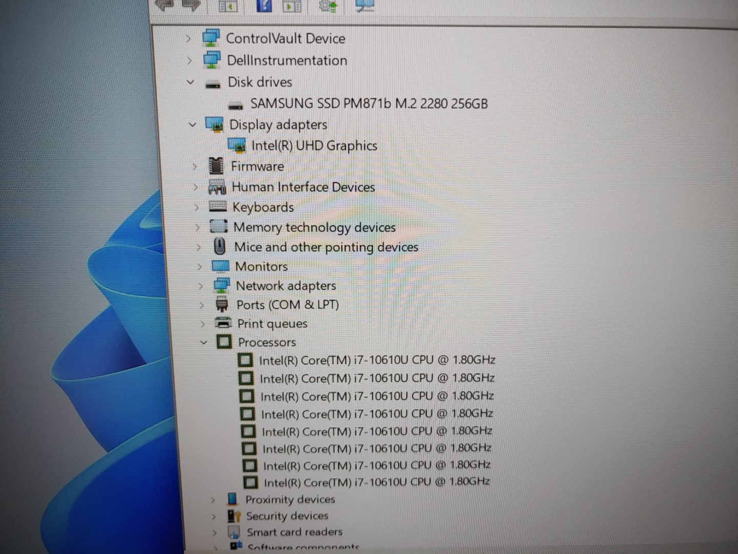Image resolution: width=738 pixels, height=554 pixels.
Task: Click the mouse icon for pointing devices
Action: pyautogui.click(x=219, y=247)
